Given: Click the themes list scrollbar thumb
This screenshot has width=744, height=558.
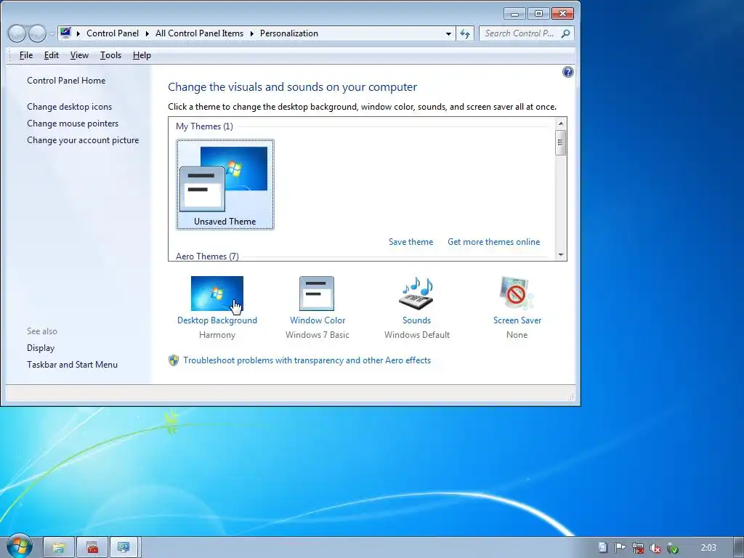Looking at the screenshot, I should click(561, 142).
